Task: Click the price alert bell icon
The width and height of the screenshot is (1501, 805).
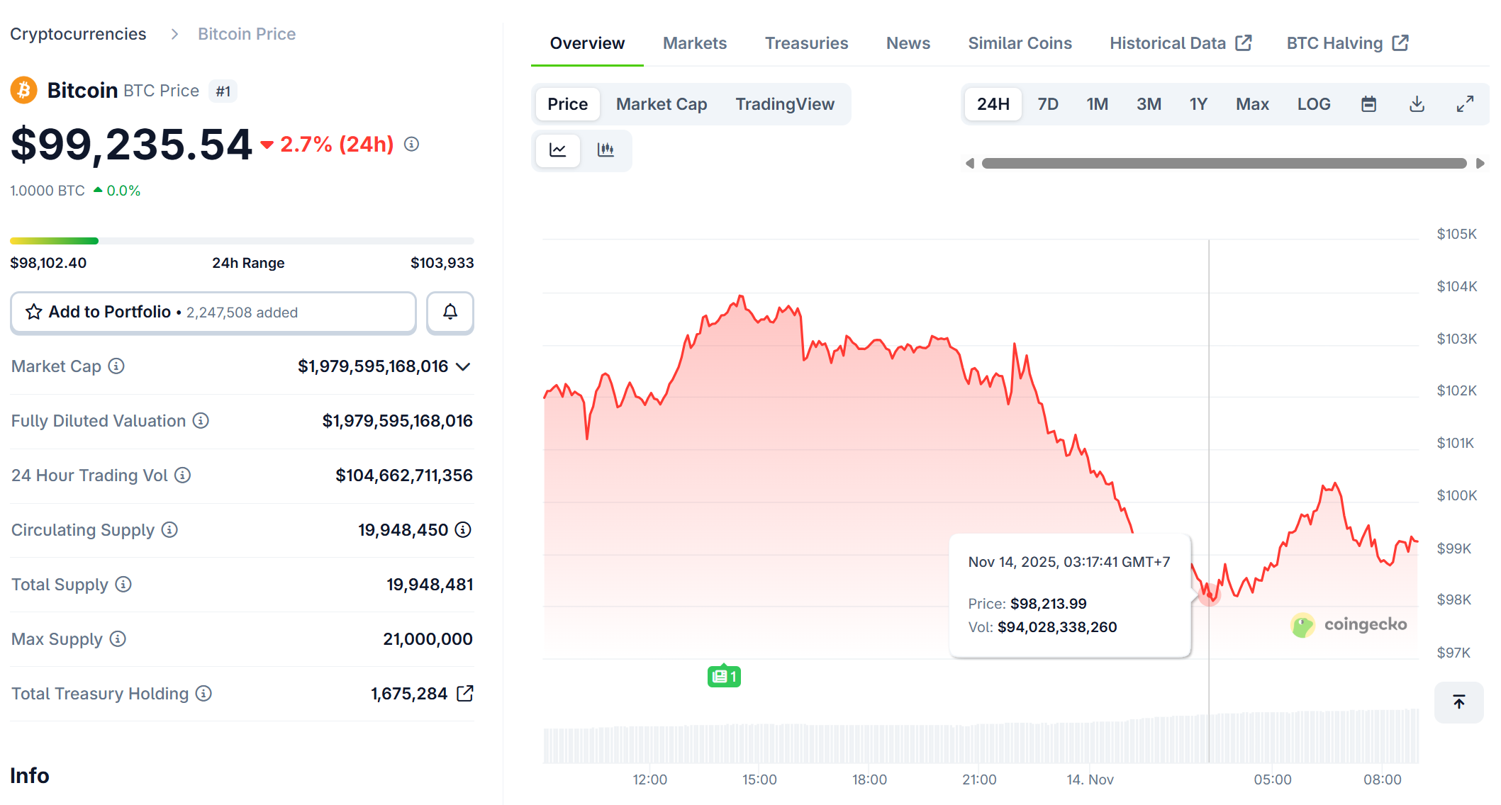Action: [x=450, y=312]
